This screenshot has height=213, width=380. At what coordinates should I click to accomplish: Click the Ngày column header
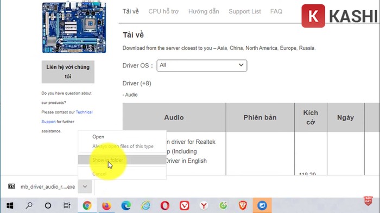346,117
